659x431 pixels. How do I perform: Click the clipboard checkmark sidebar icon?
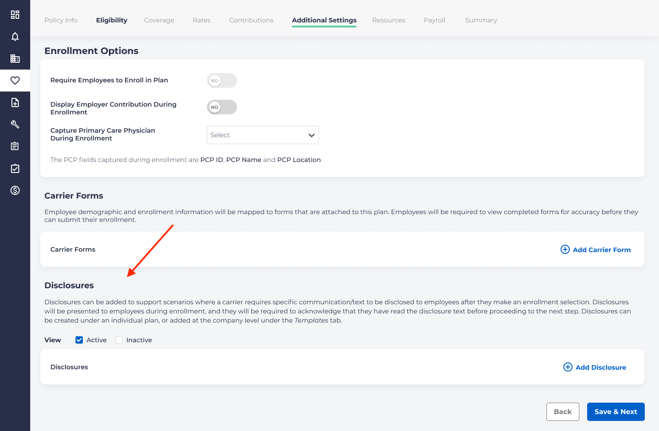15,168
